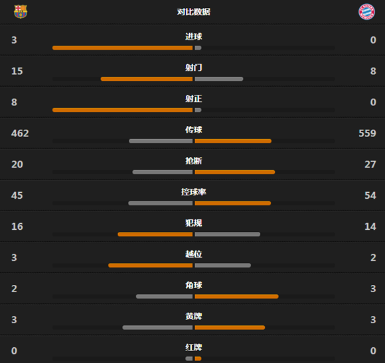Select the 射正 shots-on-target label

tap(193, 99)
